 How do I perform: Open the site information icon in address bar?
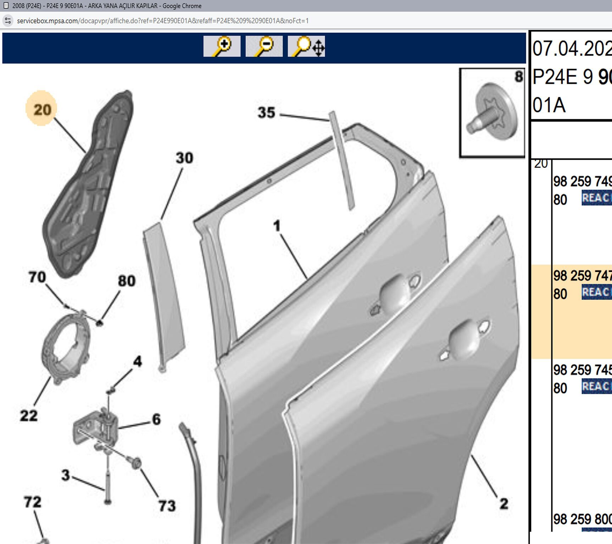click(x=8, y=21)
